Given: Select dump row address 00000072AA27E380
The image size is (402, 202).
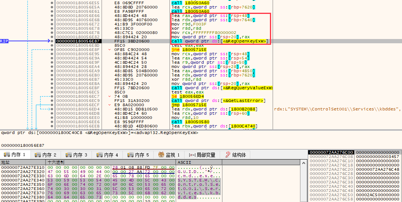Looking at the screenshot, I should (22, 197).
